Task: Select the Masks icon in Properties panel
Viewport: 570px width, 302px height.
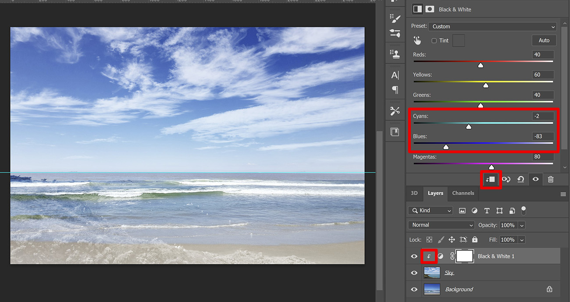Action: point(430,9)
